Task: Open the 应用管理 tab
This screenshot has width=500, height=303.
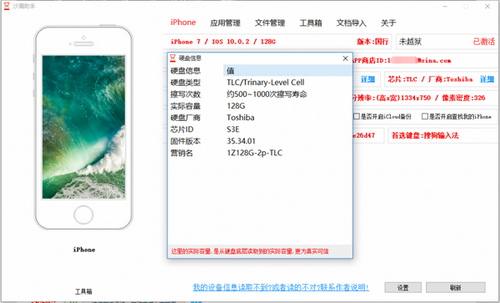Action: [x=225, y=23]
